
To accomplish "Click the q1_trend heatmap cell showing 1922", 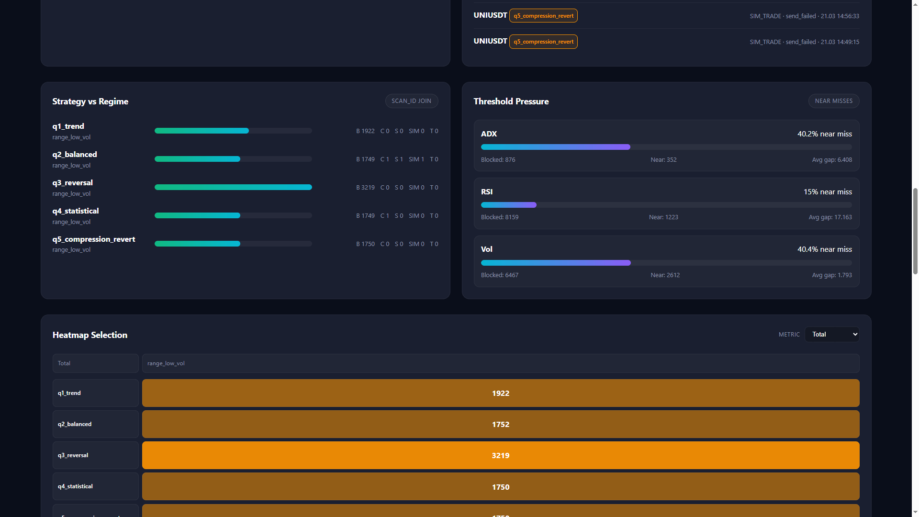I will (500, 393).
